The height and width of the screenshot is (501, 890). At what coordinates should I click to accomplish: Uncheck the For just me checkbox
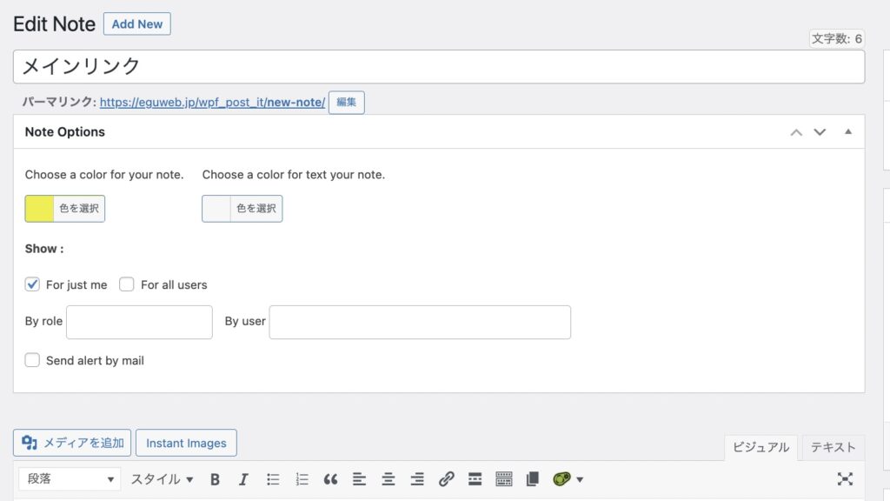tap(32, 284)
